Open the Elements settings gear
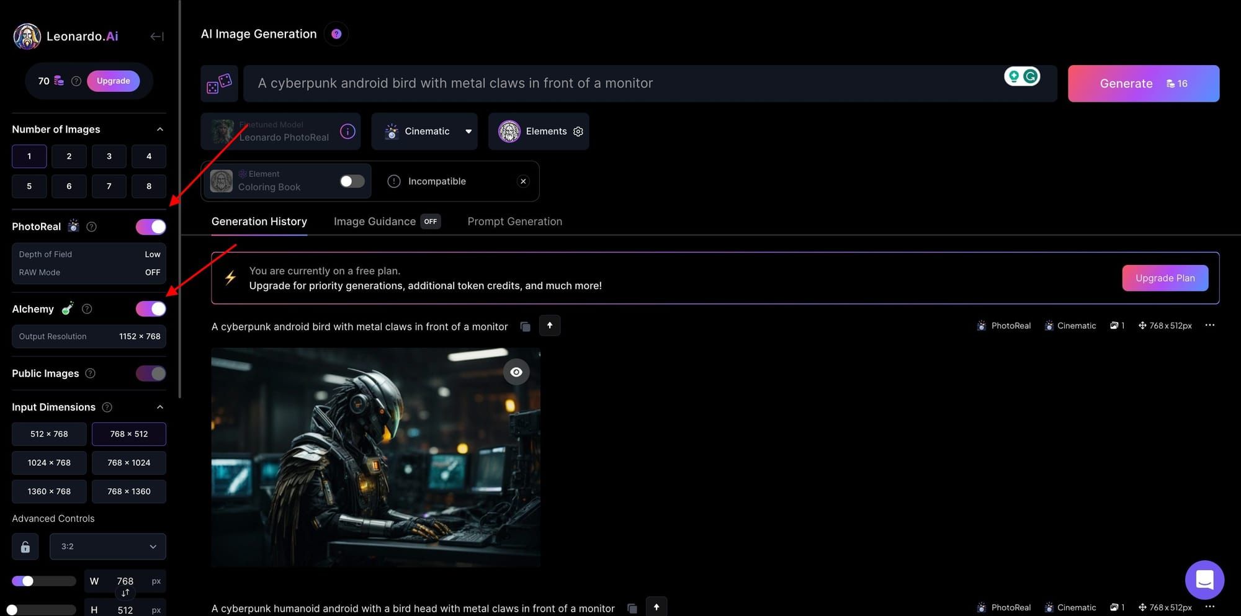1241x616 pixels. (x=578, y=131)
